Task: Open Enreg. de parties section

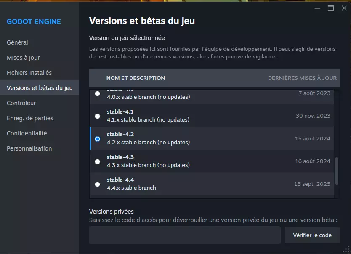Action: coord(30,118)
